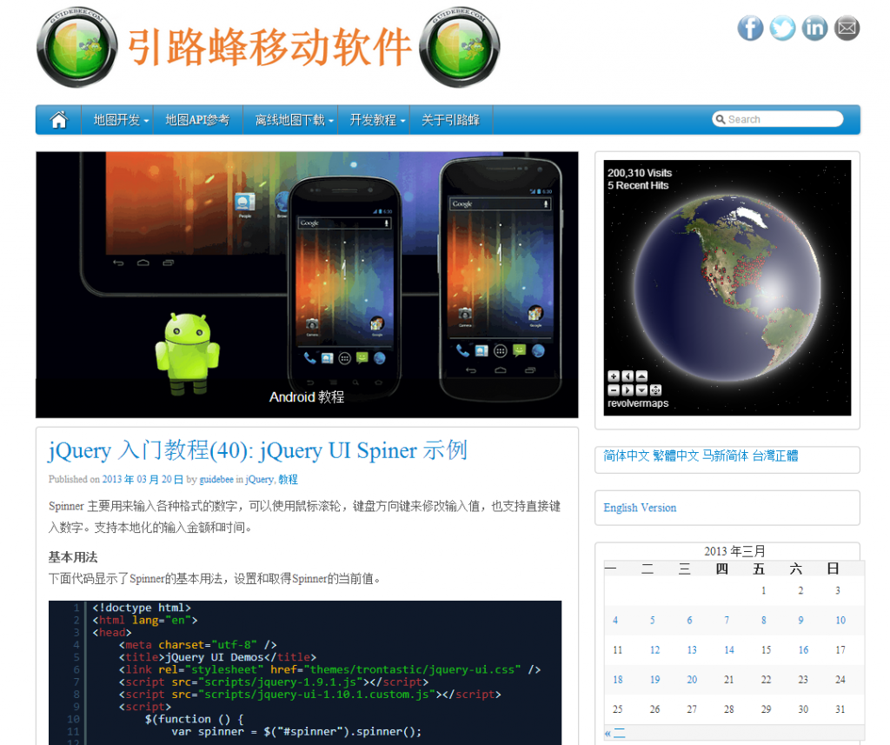This screenshot has height=745, width=890.
Task: Open the 关于引路蜂 menu item
Action: [x=451, y=120]
